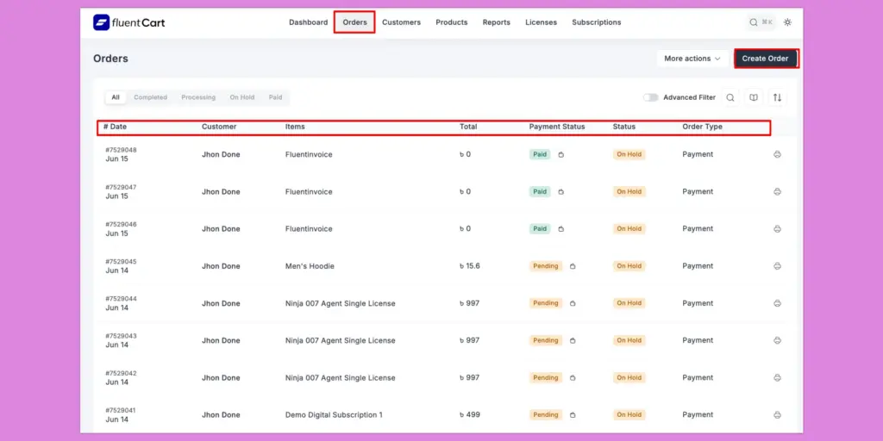Image resolution: width=883 pixels, height=441 pixels.
Task: Click On Hold badge on order #7529046
Action: pos(629,229)
